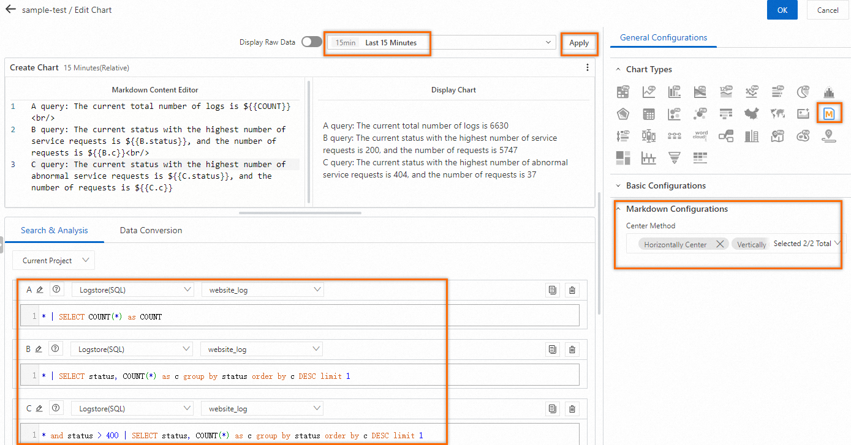Select the column chart Pro type
851x445 pixels.
pyautogui.click(x=675, y=92)
